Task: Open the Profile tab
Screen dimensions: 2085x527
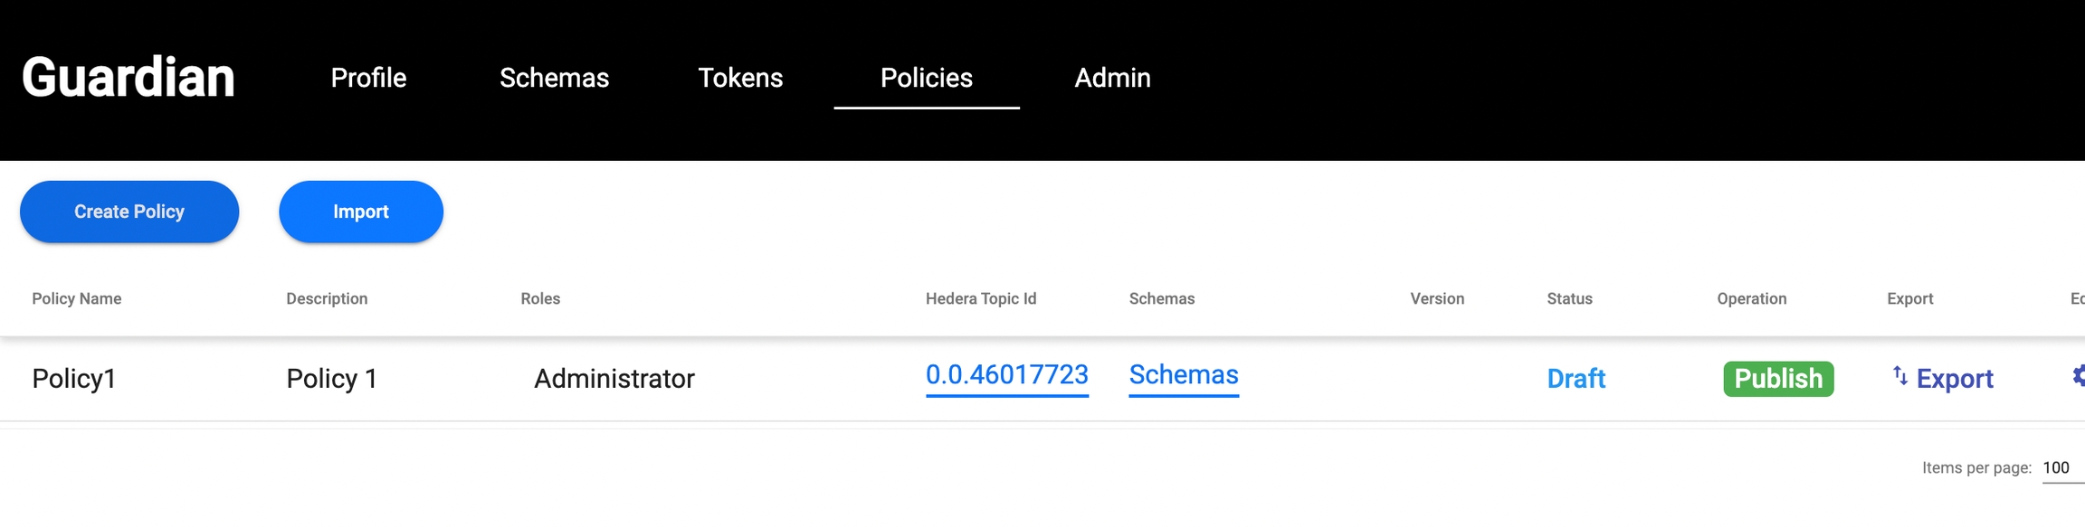Action: (x=368, y=78)
